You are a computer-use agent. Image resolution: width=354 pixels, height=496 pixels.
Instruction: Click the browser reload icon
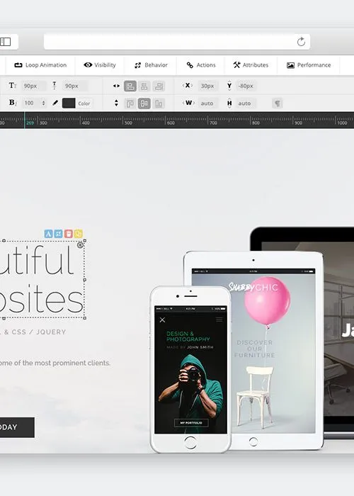(301, 42)
